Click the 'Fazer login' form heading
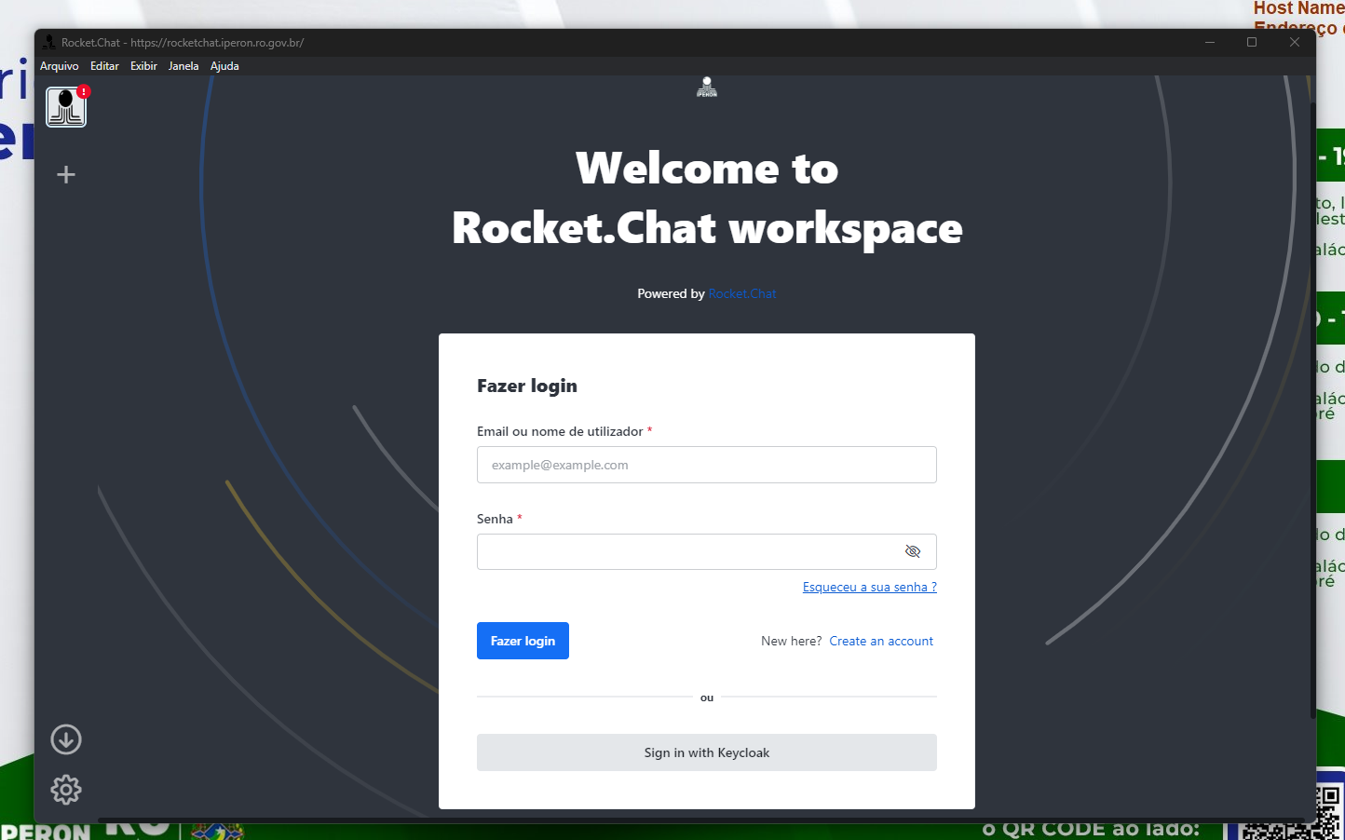The image size is (1345, 840). click(527, 386)
